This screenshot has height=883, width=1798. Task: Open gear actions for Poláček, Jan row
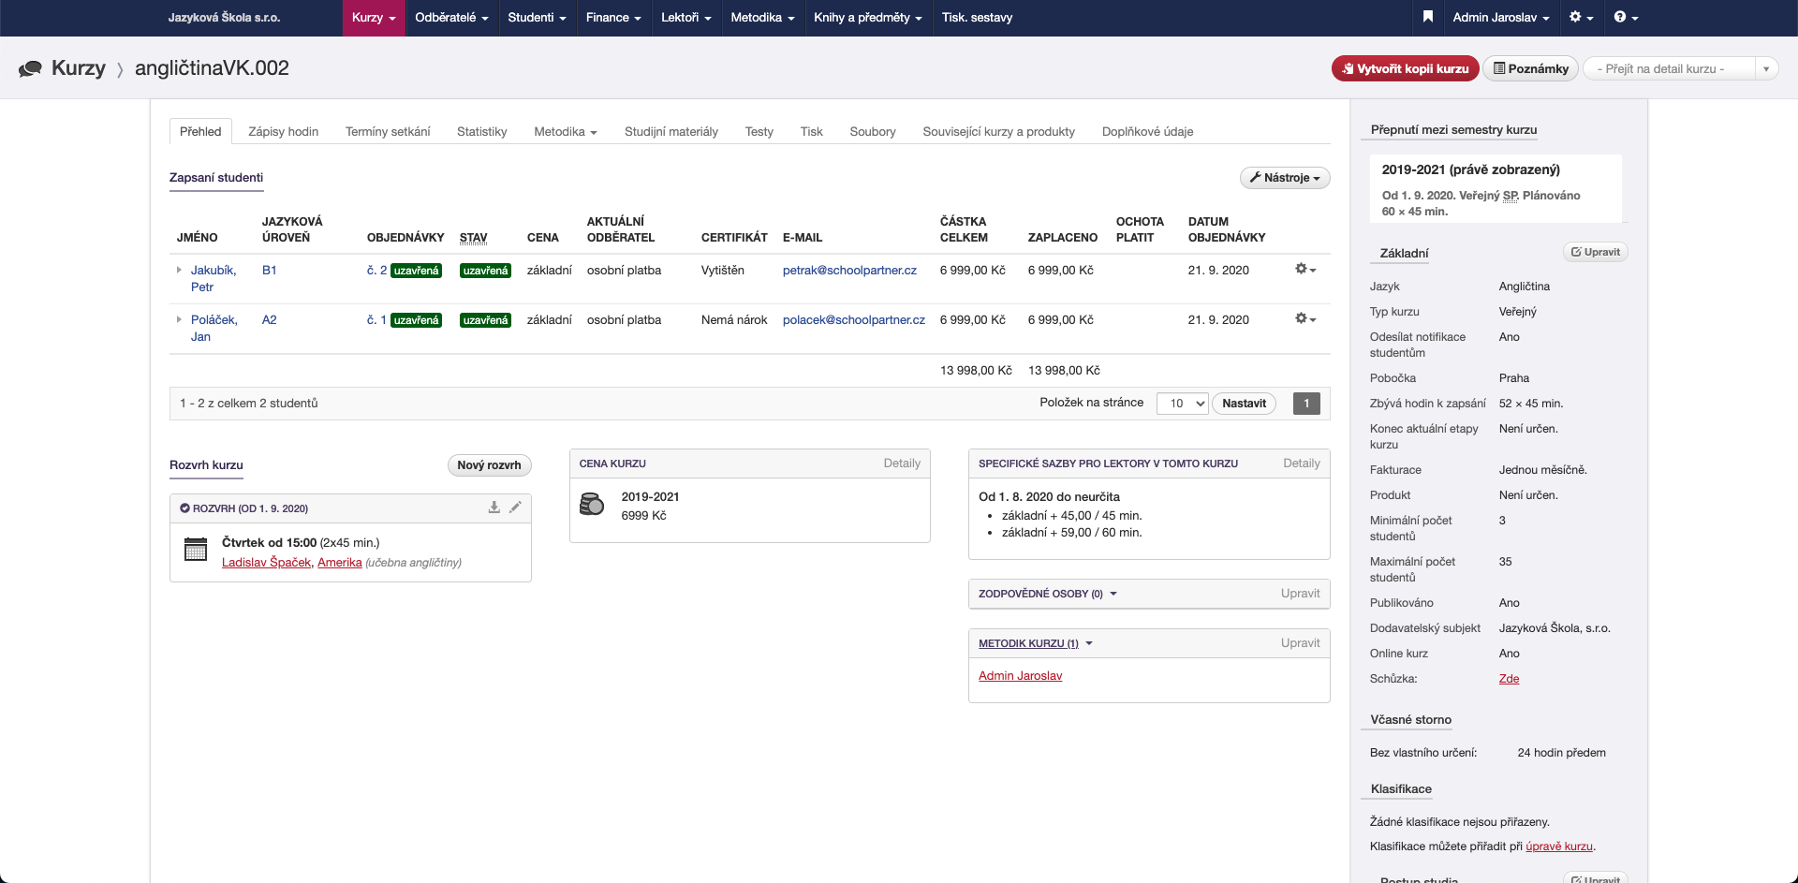[x=1305, y=319]
